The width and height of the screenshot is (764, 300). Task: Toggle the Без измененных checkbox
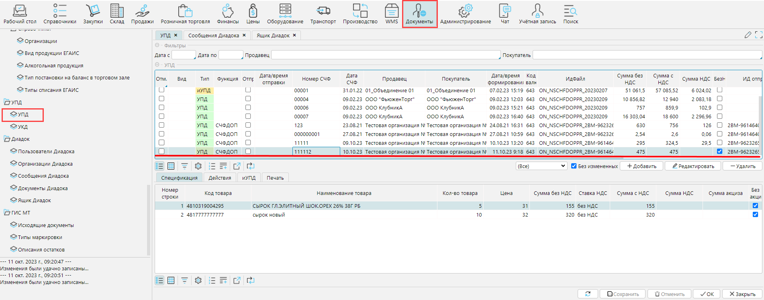pyautogui.click(x=574, y=166)
